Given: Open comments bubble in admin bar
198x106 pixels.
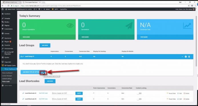Looking at the screenshot, I should tap(40, 9).
